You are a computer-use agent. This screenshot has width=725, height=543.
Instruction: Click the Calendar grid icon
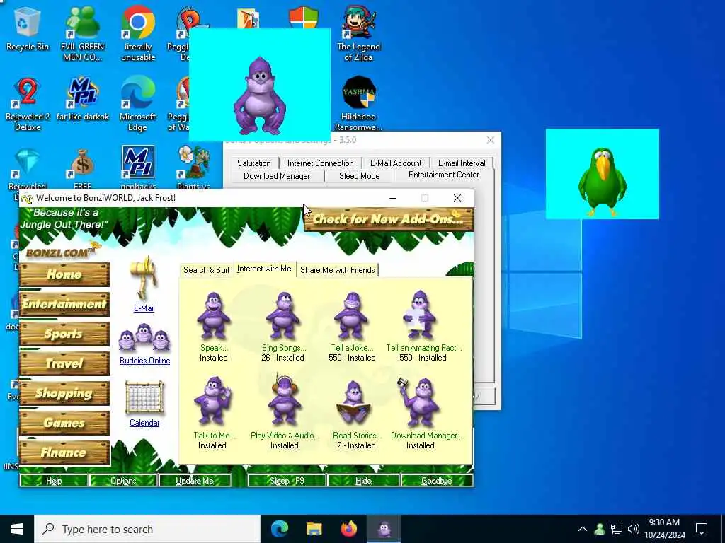click(x=144, y=397)
